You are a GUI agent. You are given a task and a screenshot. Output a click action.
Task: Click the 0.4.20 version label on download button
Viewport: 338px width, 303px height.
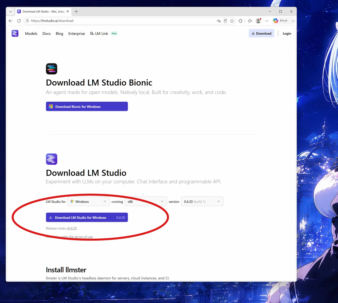point(121,218)
